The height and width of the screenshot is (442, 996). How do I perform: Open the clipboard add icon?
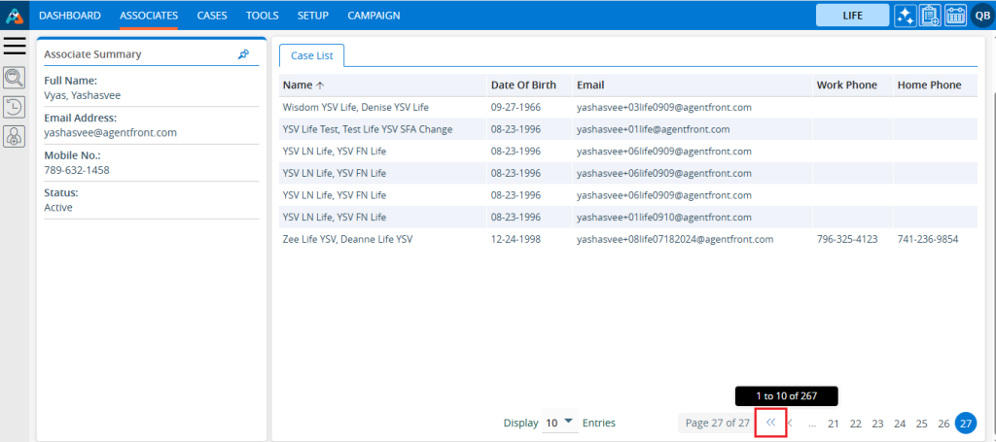pos(929,16)
